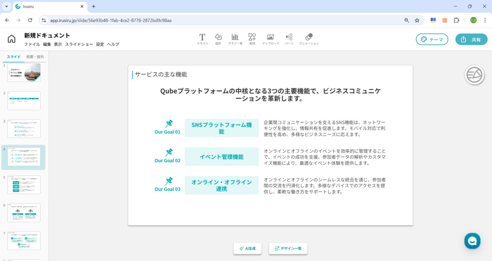Select the サービスの主な機能 slide title

pyautogui.click(x=161, y=74)
